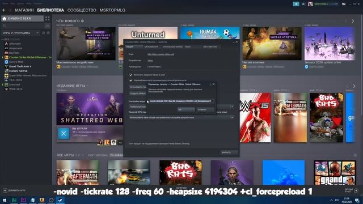Open the counter-strike.net site link
Screen dimensions: 363x204
161,54
